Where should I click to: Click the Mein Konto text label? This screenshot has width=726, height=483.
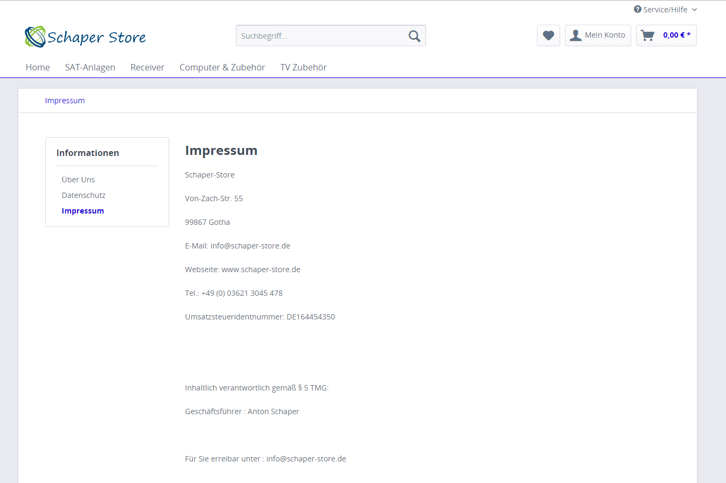click(605, 35)
